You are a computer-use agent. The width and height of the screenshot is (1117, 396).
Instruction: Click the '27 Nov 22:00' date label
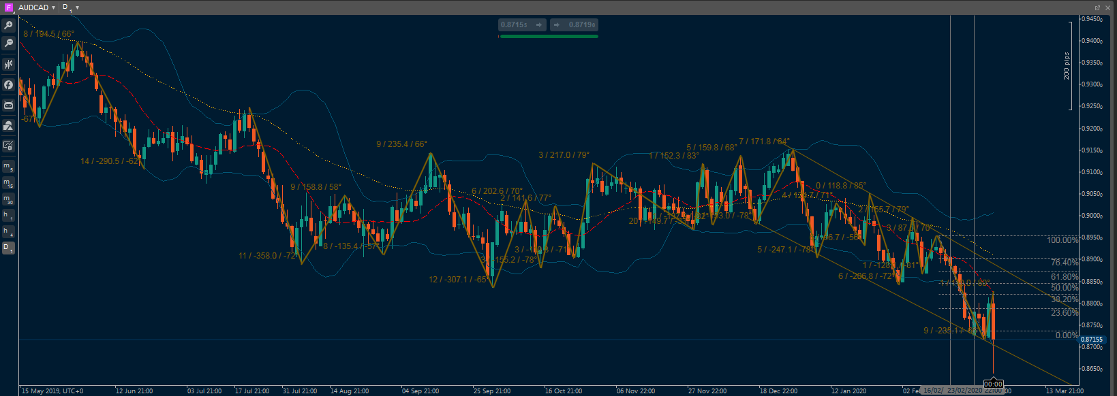707,391
